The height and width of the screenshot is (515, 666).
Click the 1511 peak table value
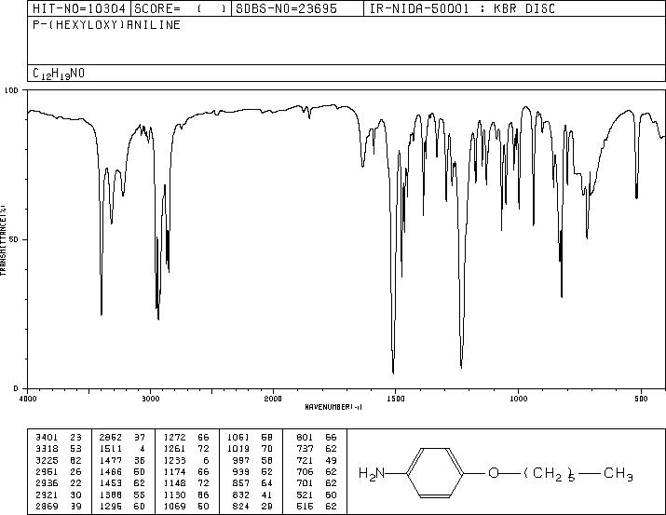click(111, 449)
